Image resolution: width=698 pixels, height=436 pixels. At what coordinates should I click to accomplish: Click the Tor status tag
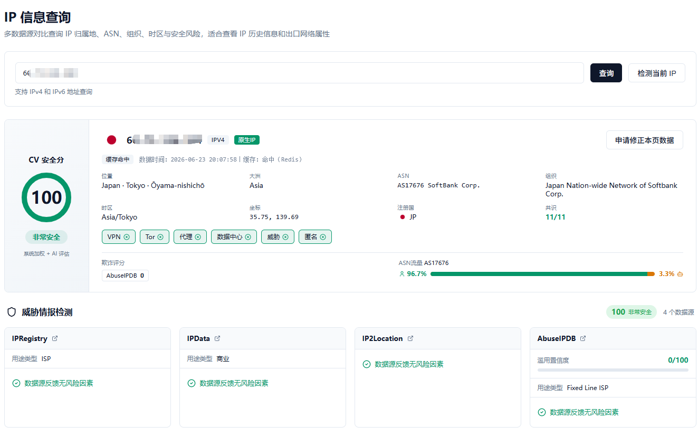click(155, 237)
